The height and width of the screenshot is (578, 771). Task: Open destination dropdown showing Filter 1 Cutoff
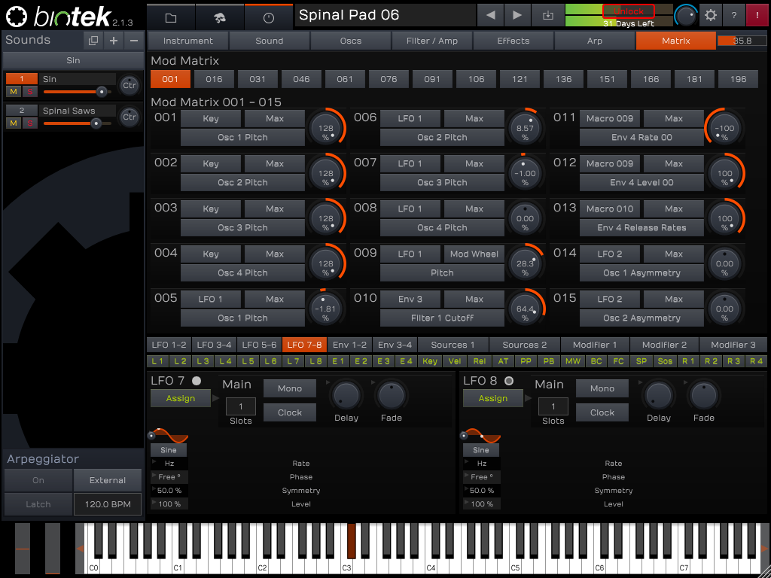(x=442, y=318)
